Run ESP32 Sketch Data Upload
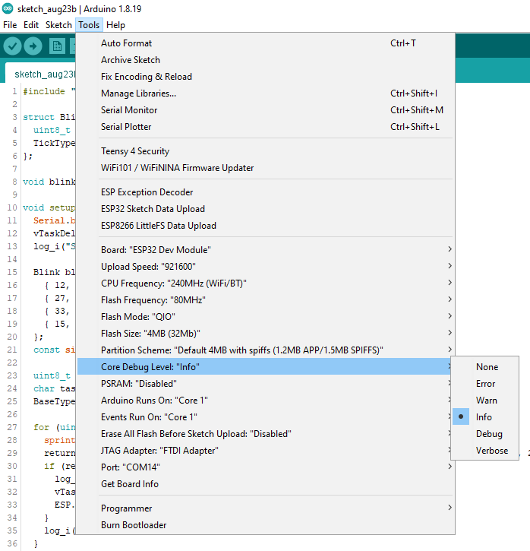The height and width of the screenshot is (551, 530). [265, 209]
